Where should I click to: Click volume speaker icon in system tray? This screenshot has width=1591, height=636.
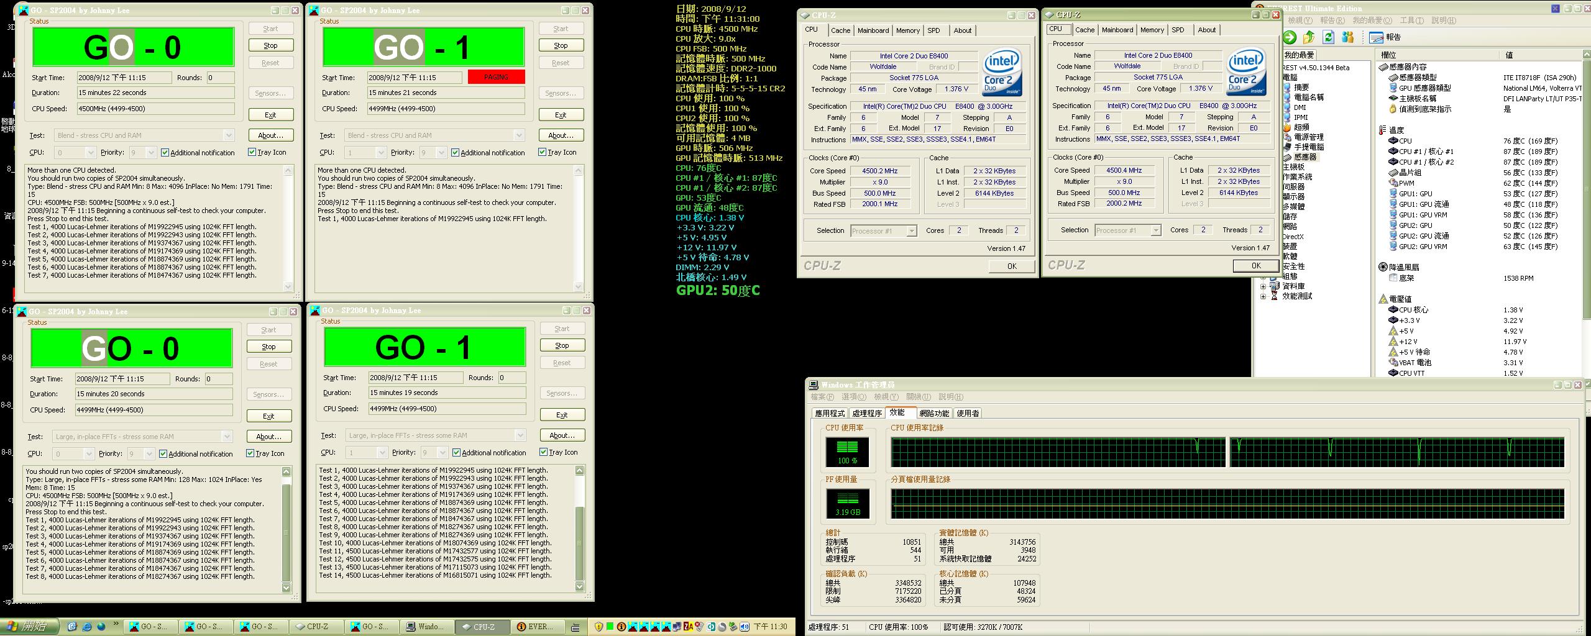(745, 627)
